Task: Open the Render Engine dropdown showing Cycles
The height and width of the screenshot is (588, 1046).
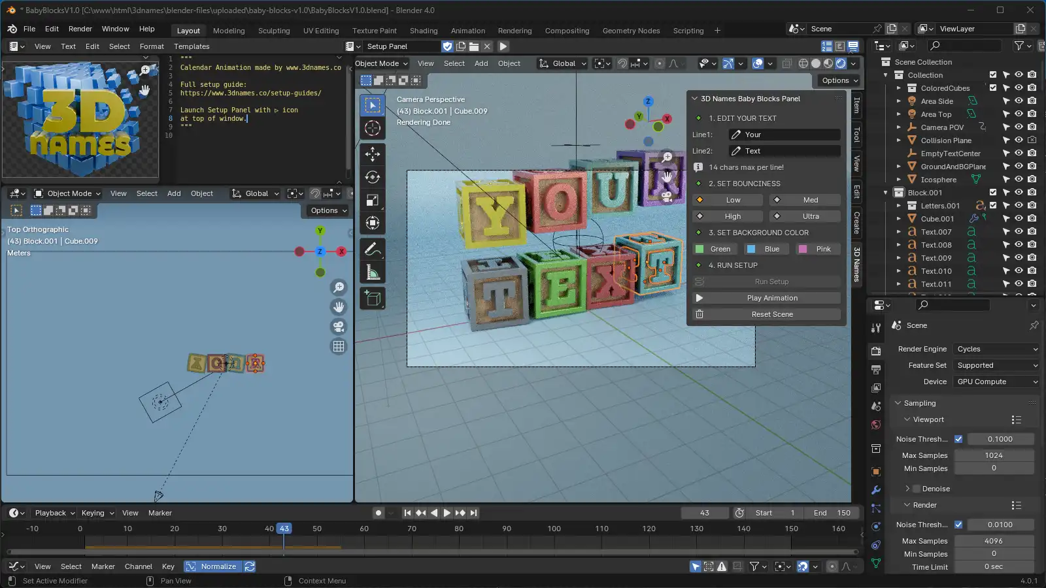Action: (996, 348)
